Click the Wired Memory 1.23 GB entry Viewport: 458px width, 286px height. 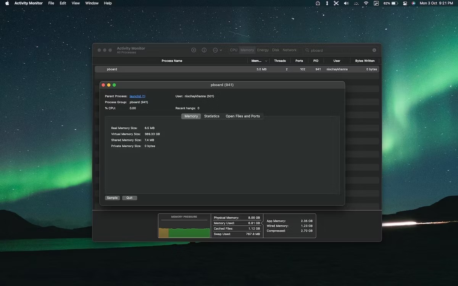click(x=289, y=226)
